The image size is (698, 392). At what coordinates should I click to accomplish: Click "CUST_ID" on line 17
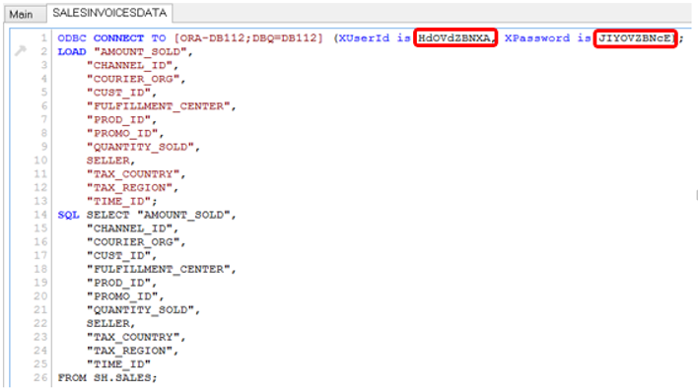point(119,256)
